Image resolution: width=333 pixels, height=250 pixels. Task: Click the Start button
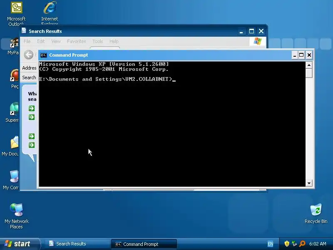point(20,244)
